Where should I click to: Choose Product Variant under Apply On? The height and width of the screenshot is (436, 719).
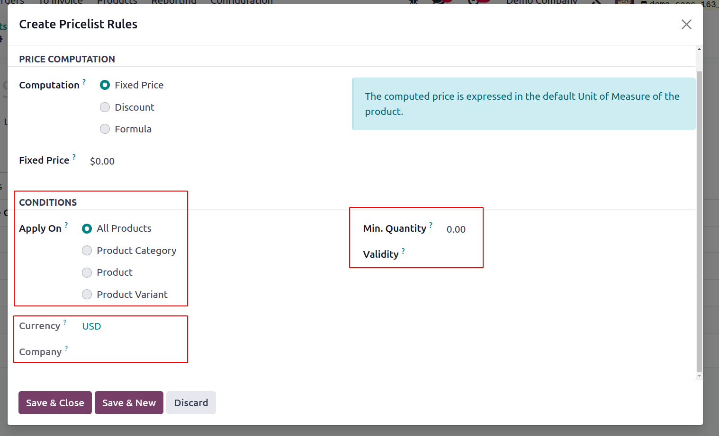pos(125,295)
